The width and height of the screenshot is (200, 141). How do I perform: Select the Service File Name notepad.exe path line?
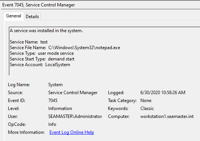[65, 48]
